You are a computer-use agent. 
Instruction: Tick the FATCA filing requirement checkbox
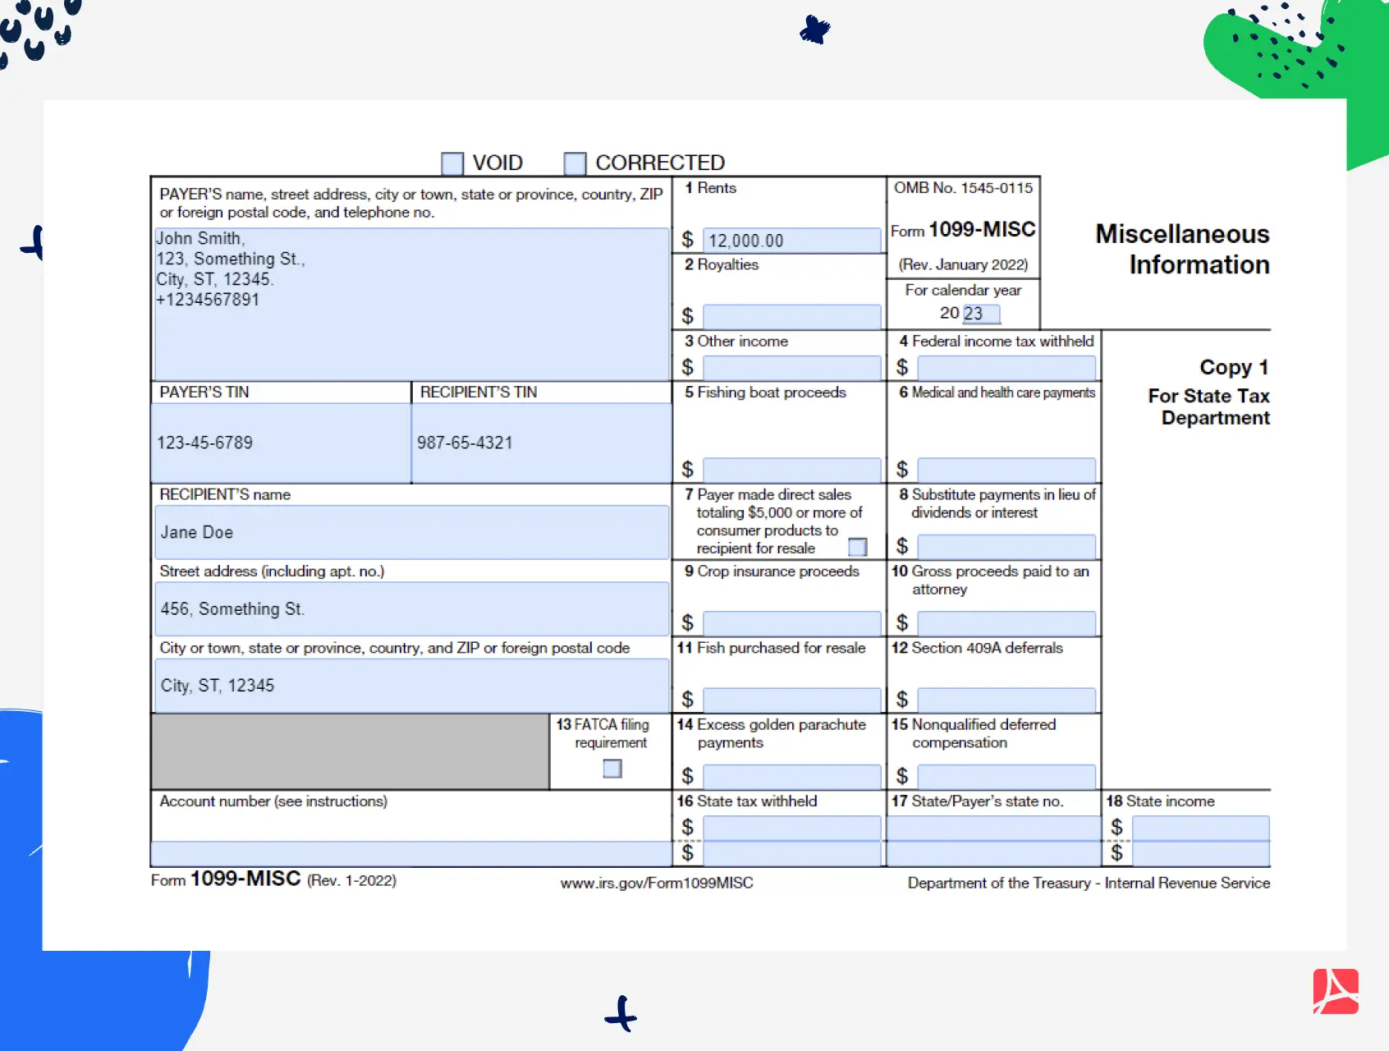point(612,769)
